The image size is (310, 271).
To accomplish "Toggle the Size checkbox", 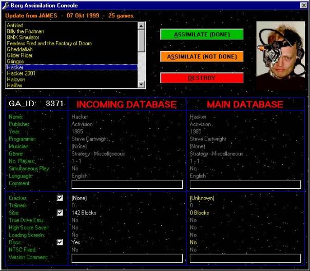I will pos(60,212).
